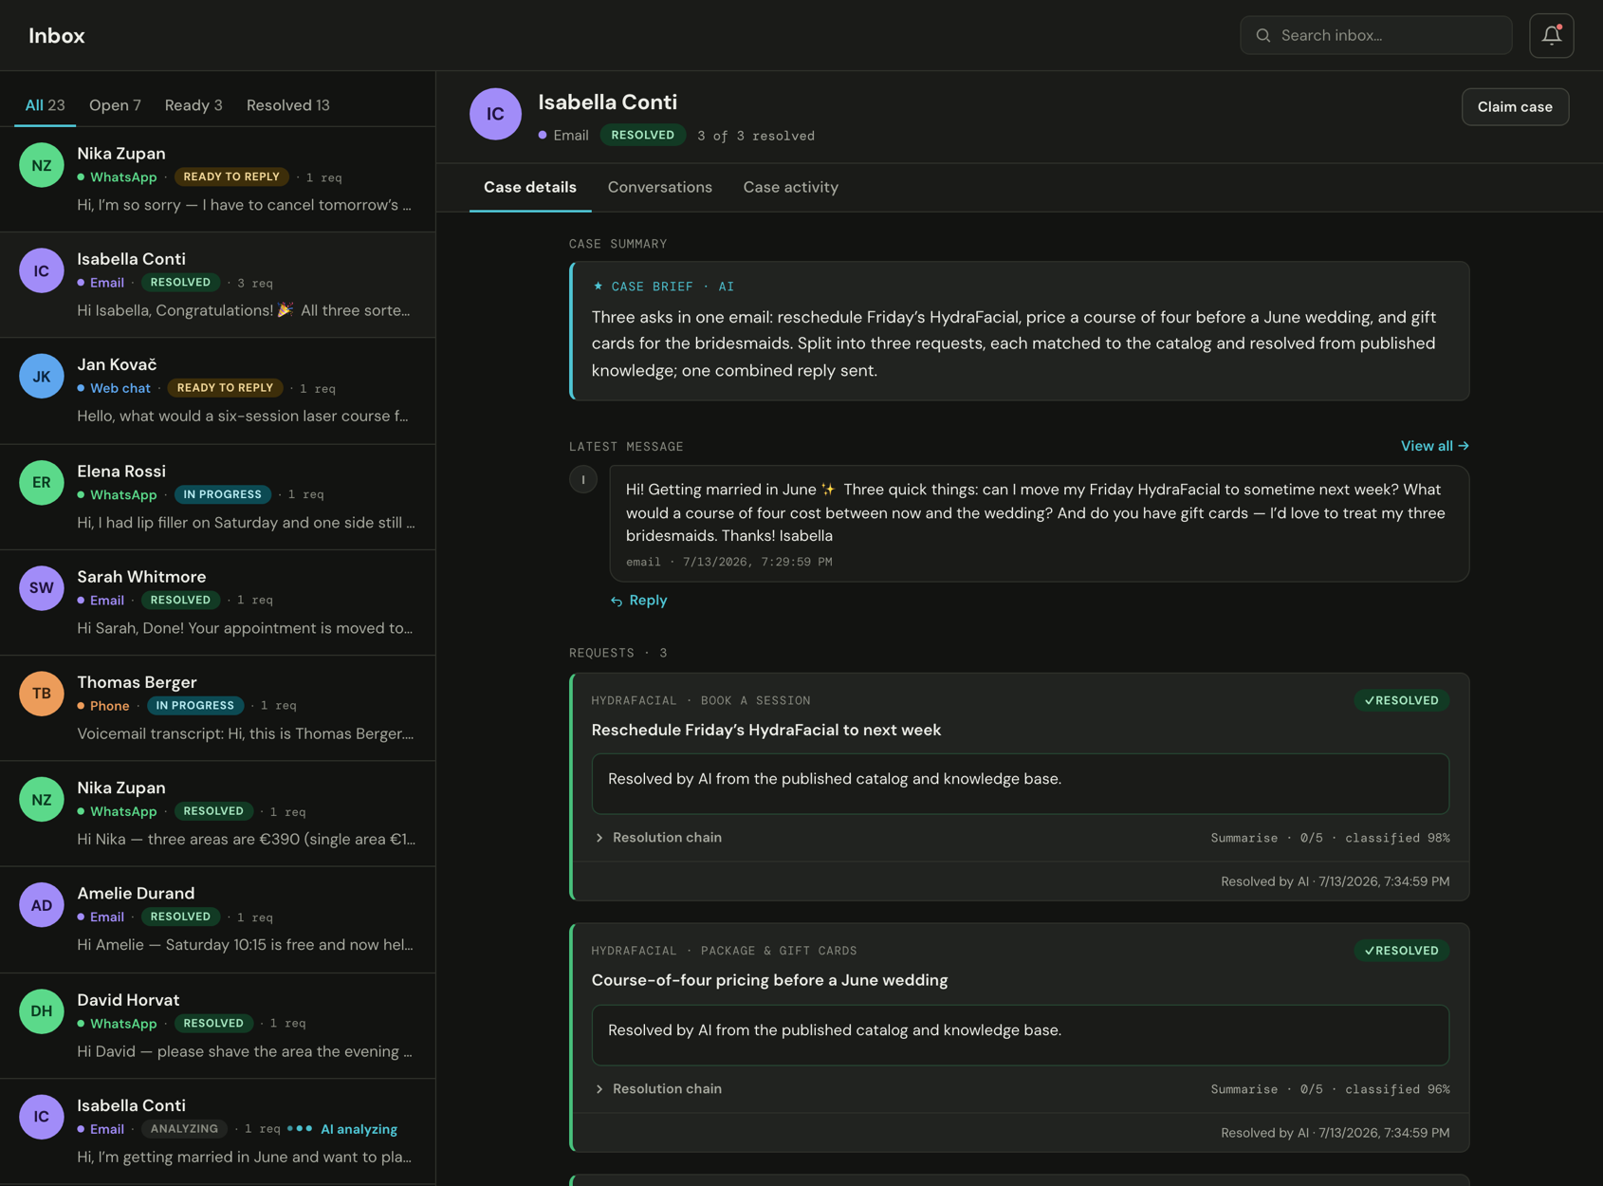
Task: Click the Isabella Conti case header name
Action: (x=607, y=102)
